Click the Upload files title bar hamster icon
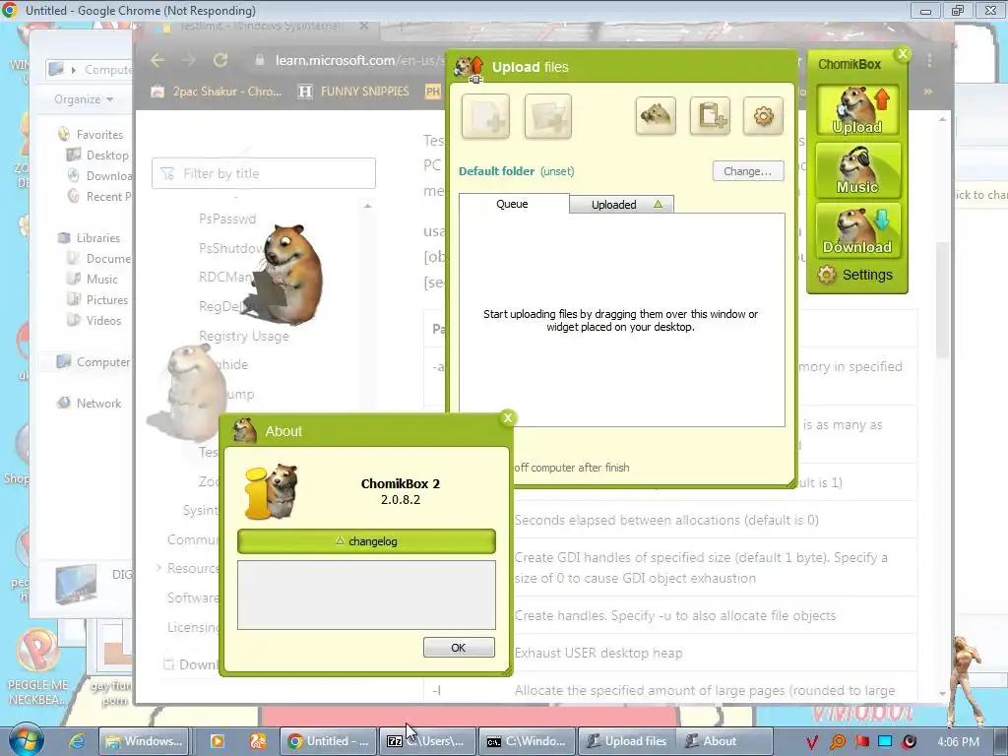This screenshot has width=1008, height=756. pyautogui.click(x=469, y=68)
